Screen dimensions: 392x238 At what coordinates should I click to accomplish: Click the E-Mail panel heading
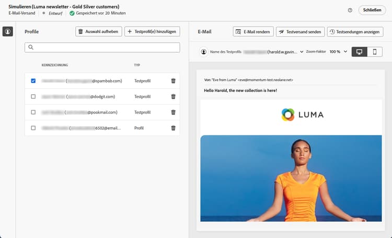pos(204,32)
